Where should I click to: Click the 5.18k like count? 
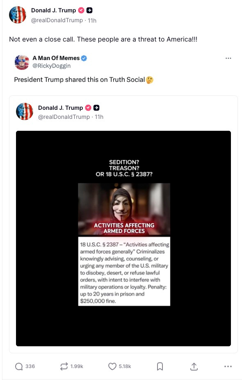coord(125,366)
